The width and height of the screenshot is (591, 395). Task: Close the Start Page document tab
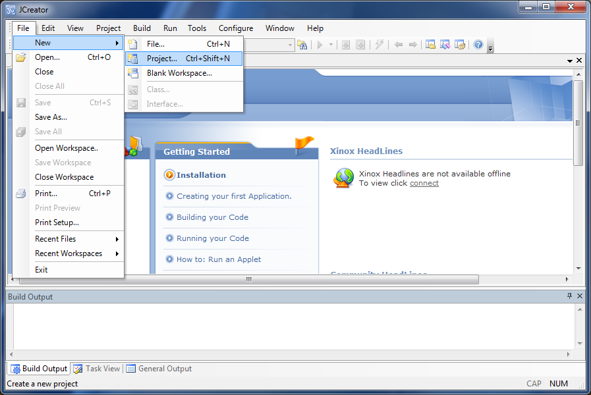pos(579,61)
